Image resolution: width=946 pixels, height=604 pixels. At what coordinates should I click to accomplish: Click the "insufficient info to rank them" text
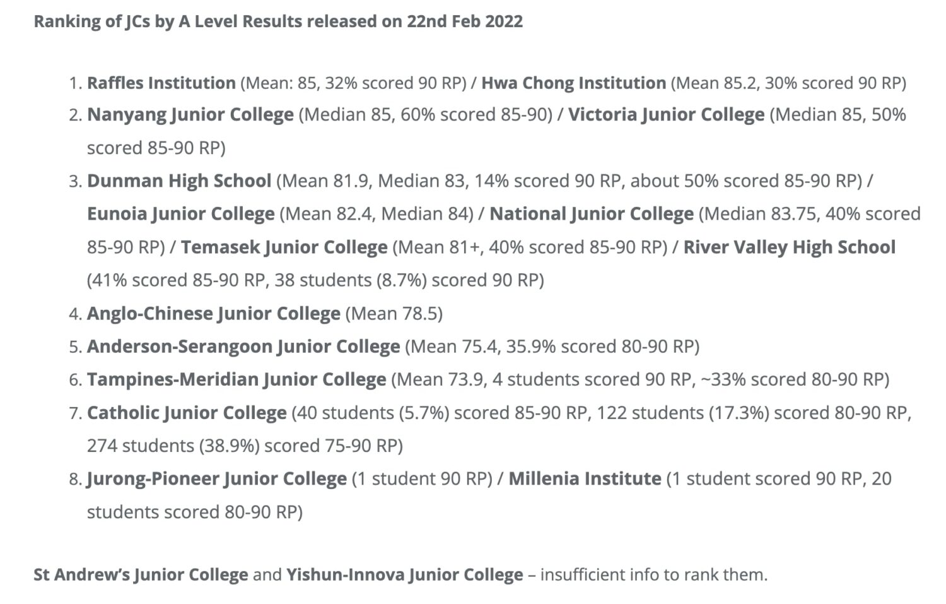click(653, 575)
